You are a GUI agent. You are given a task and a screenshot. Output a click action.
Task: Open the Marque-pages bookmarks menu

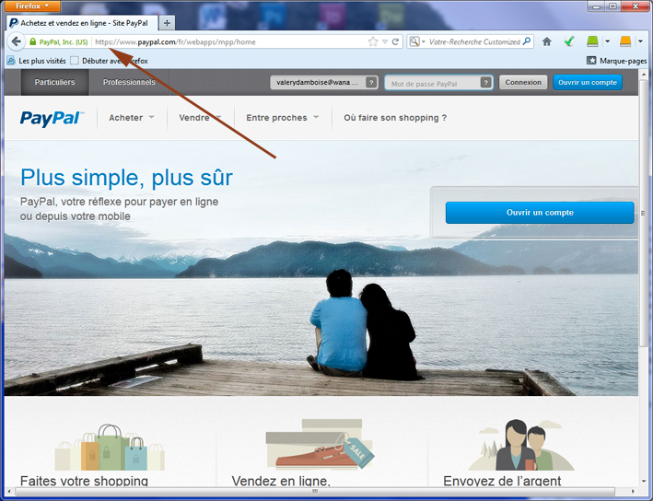pos(616,61)
